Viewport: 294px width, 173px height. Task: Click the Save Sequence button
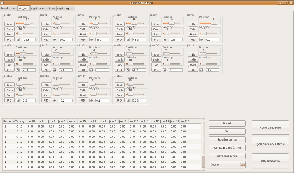click(227, 156)
